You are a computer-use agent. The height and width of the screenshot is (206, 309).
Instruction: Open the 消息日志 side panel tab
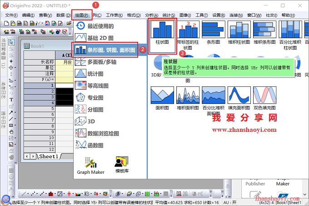(x=3, y=90)
